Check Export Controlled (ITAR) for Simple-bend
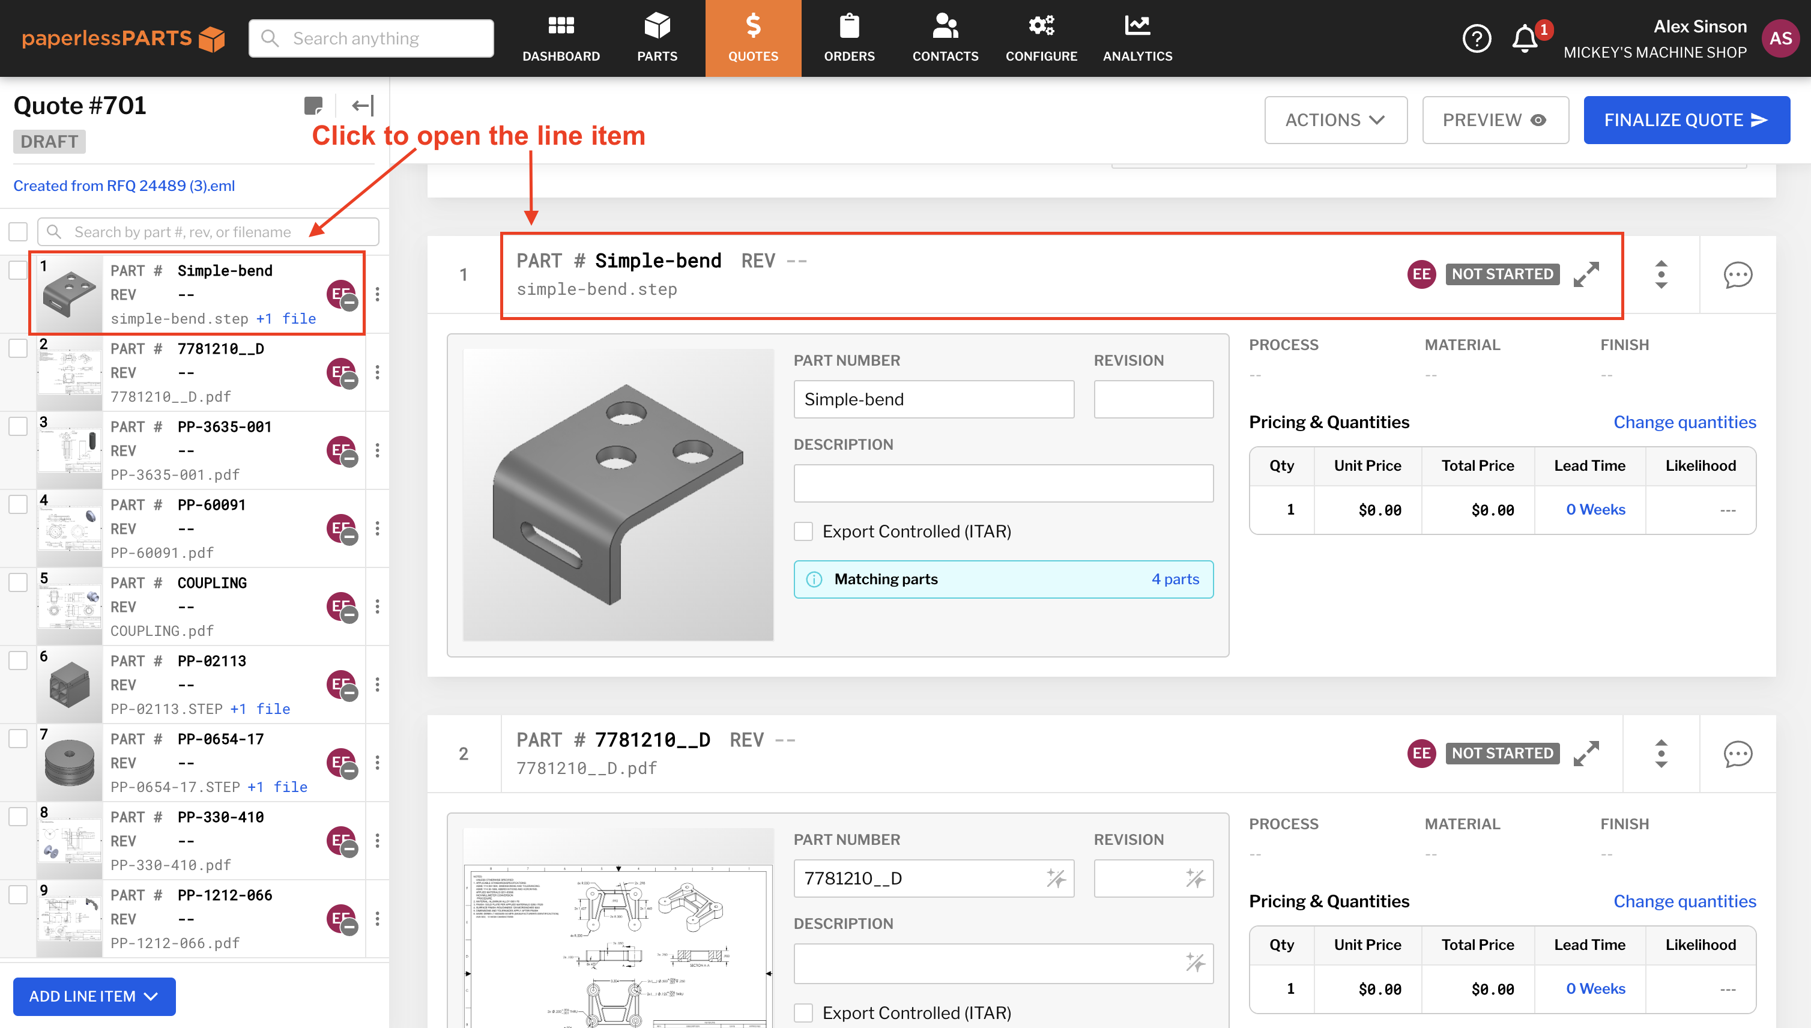The height and width of the screenshot is (1028, 1811). (x=803, y=531)
